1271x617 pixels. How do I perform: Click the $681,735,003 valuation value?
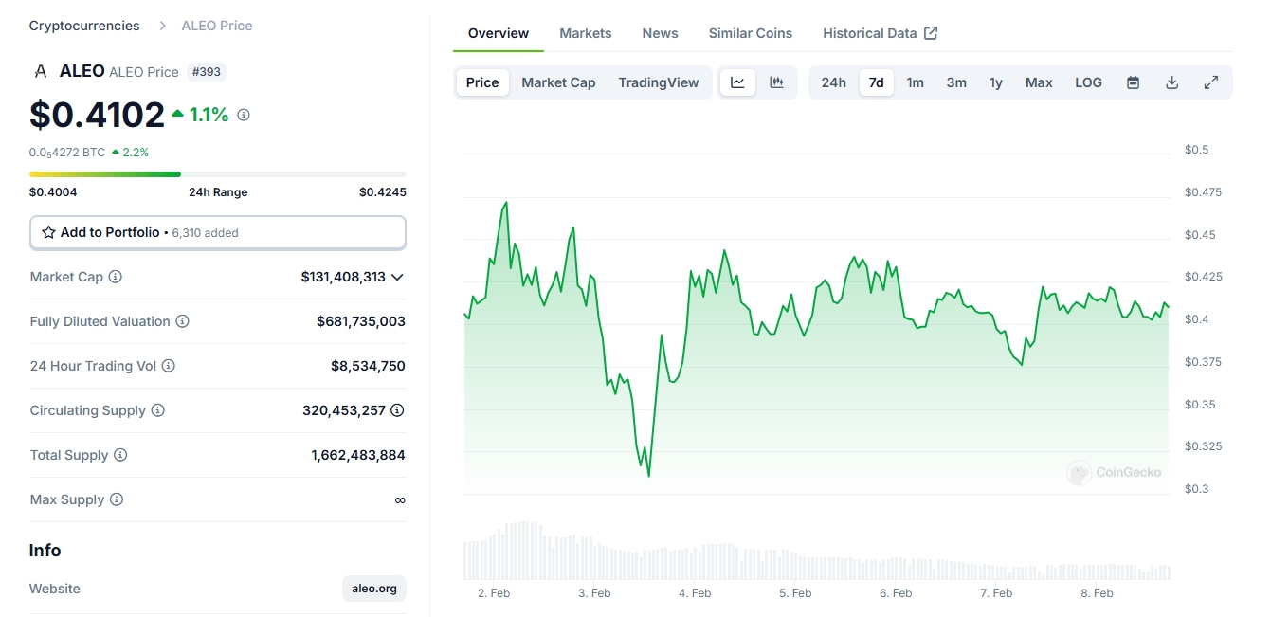point(361,321)
